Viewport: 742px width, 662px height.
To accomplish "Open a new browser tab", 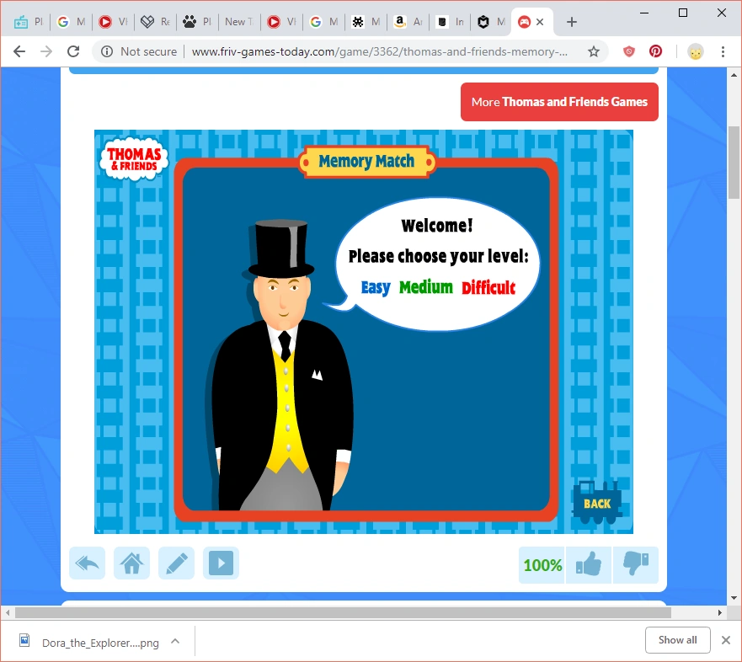I will (572, 21).
